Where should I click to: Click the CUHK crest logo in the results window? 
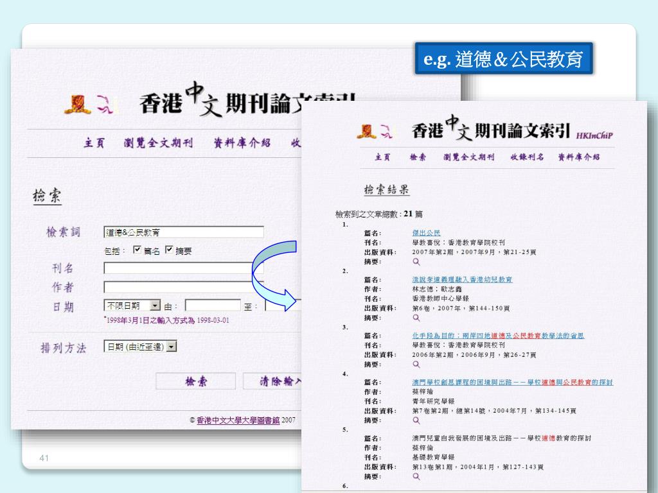tap(366, 132)
